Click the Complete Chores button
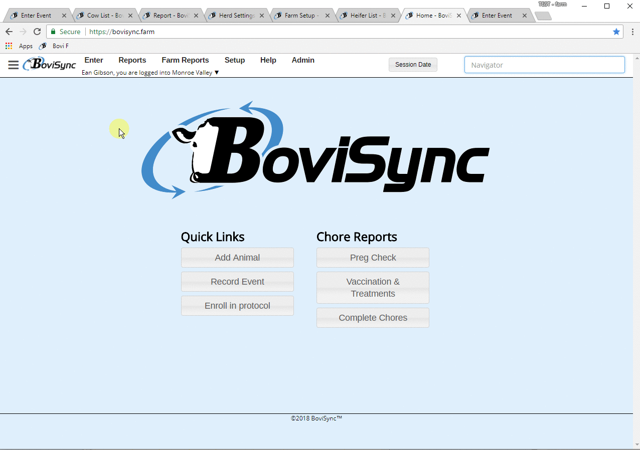This screenshot has width=640, height=450. (373, 318)
